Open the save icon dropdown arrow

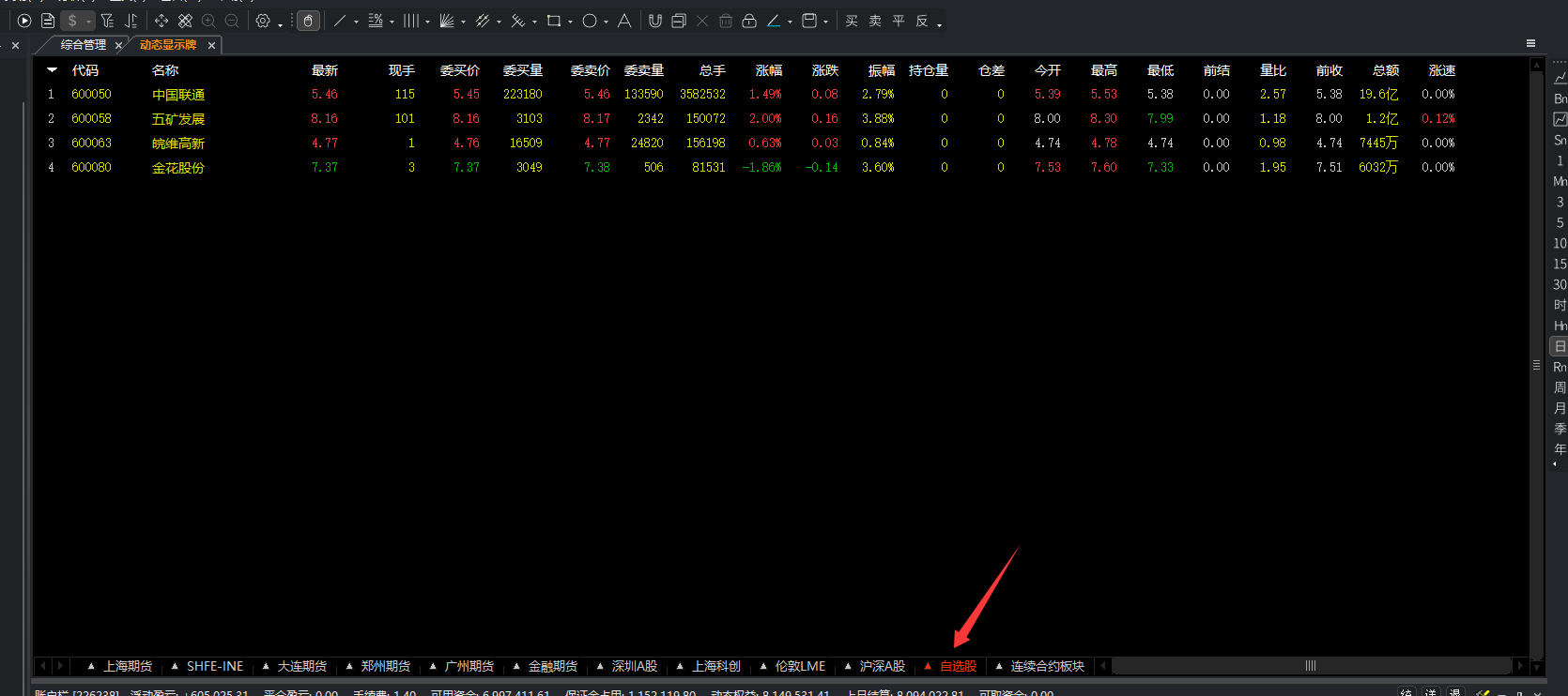click(x=826, y=22)
